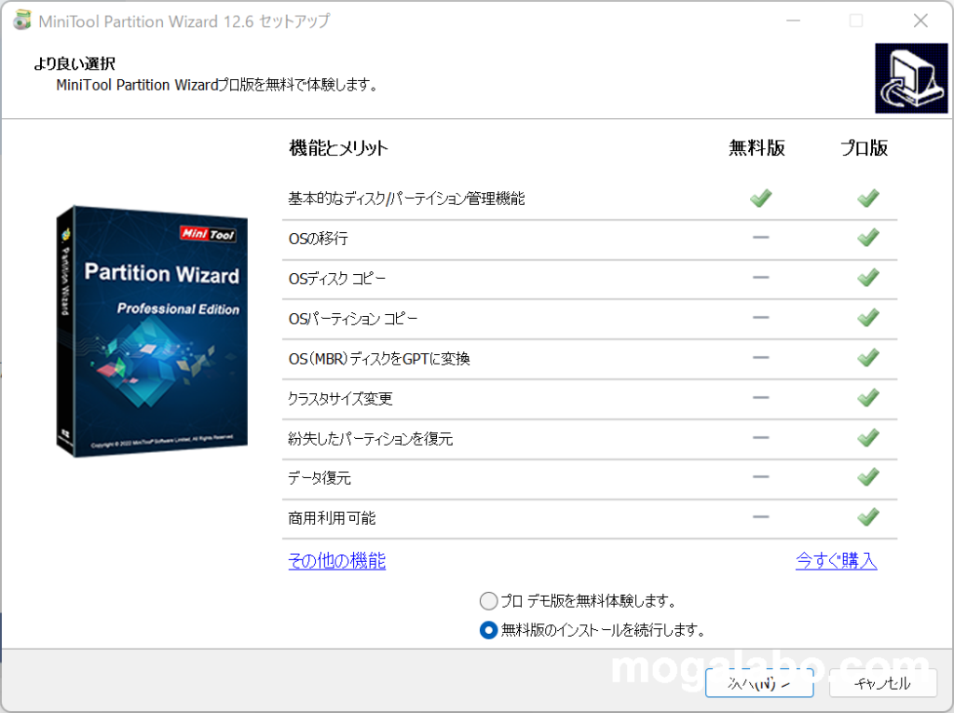The image size is (954, 713).
Task: Click the Partition Wizard Professional Edition box image
Action: point(151,332)
